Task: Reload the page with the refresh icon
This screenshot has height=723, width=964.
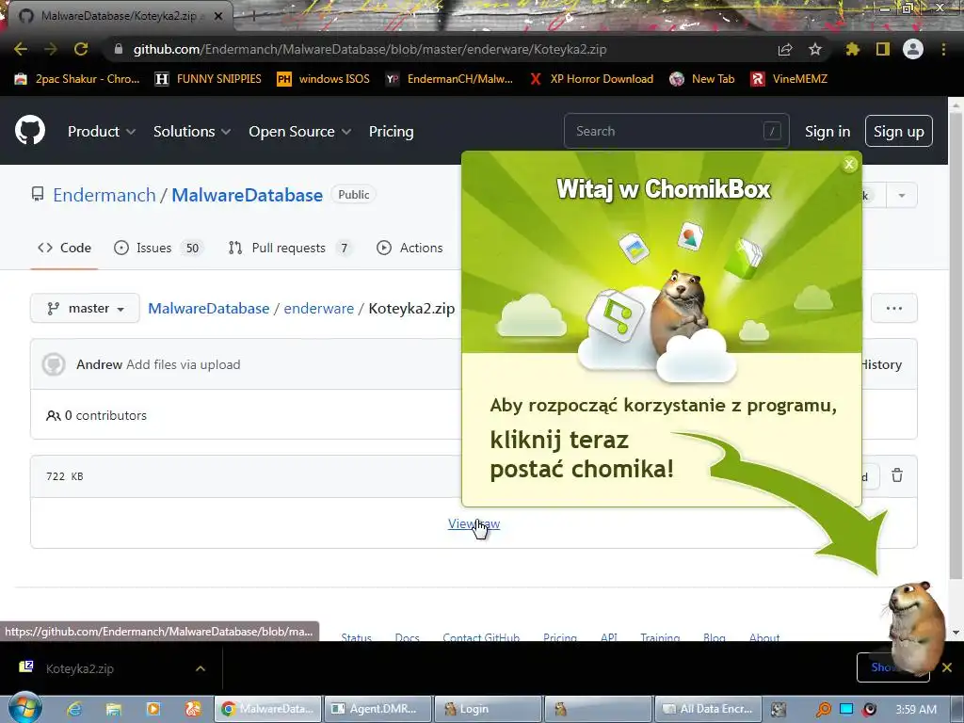Action: click(81, 49)
